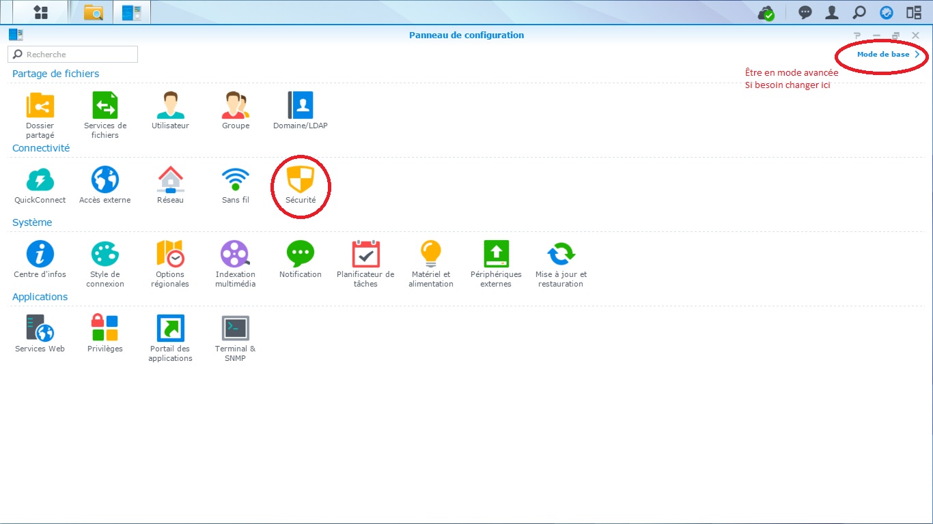The height and width of the screenshot is (524, 933).
Task: Open Options régionales
Action: (x=170, y=264)
